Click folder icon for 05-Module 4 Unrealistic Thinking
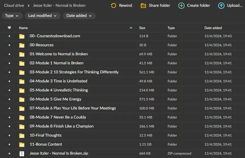The image size is (245, 158). point(22,90)
